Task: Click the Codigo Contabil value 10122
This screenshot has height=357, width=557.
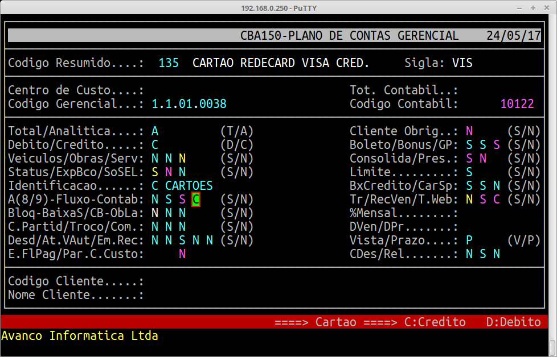Action: pyautogui.click(x=517, y=104)
